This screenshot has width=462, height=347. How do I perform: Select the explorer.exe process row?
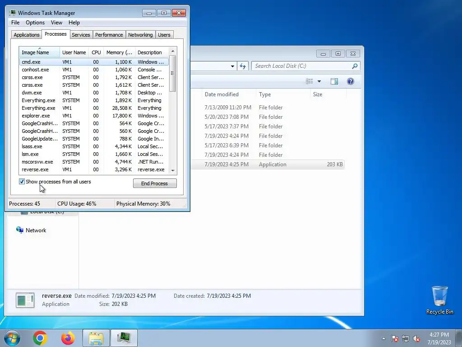point(94,116)
